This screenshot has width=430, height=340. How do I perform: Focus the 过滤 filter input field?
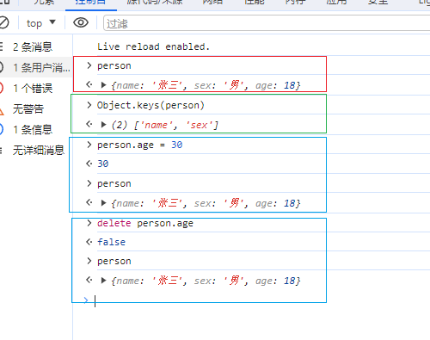coord(267,23)
